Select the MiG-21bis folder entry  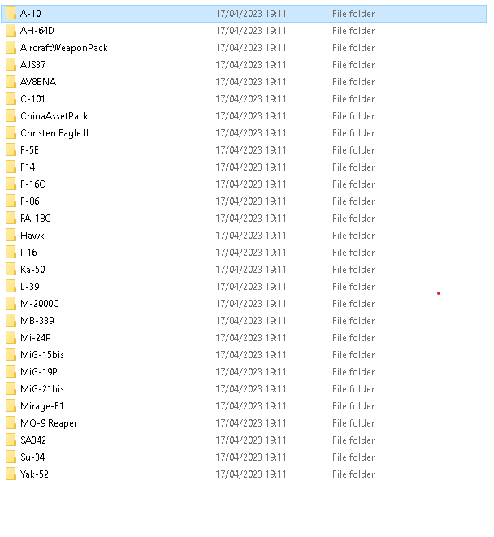(x=244, y=388)
